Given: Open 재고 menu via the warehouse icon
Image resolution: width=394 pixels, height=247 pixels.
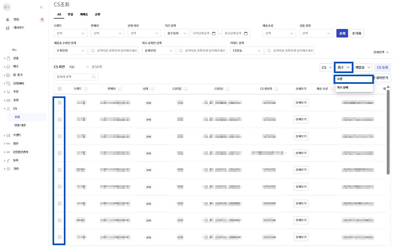Looking at the screenshot, I should click(x=8, y=66).
